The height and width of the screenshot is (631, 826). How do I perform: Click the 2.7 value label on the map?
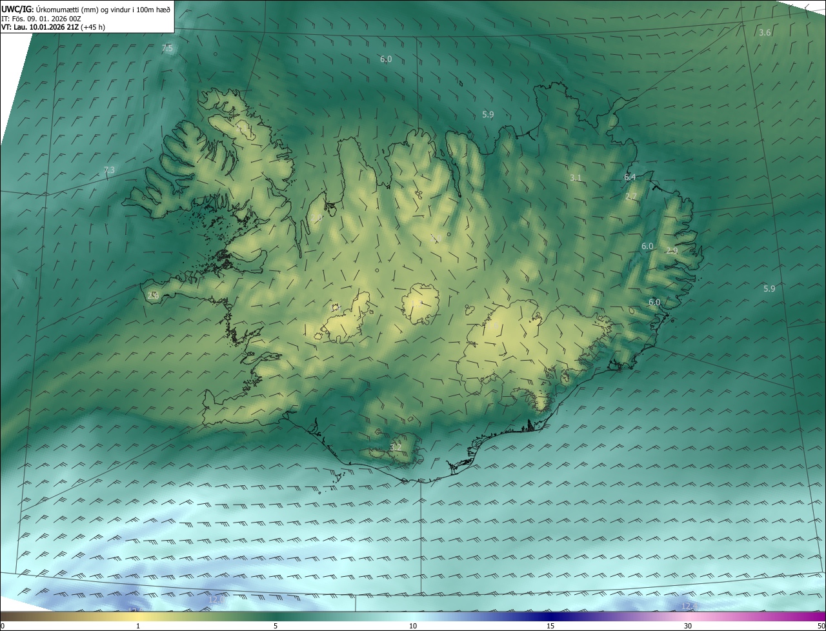pos(631,196)
